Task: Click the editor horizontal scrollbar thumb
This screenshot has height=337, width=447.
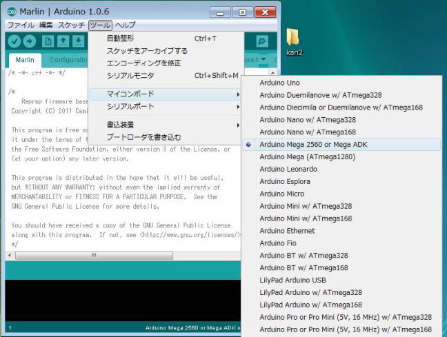Action: [x=94, y=255]
